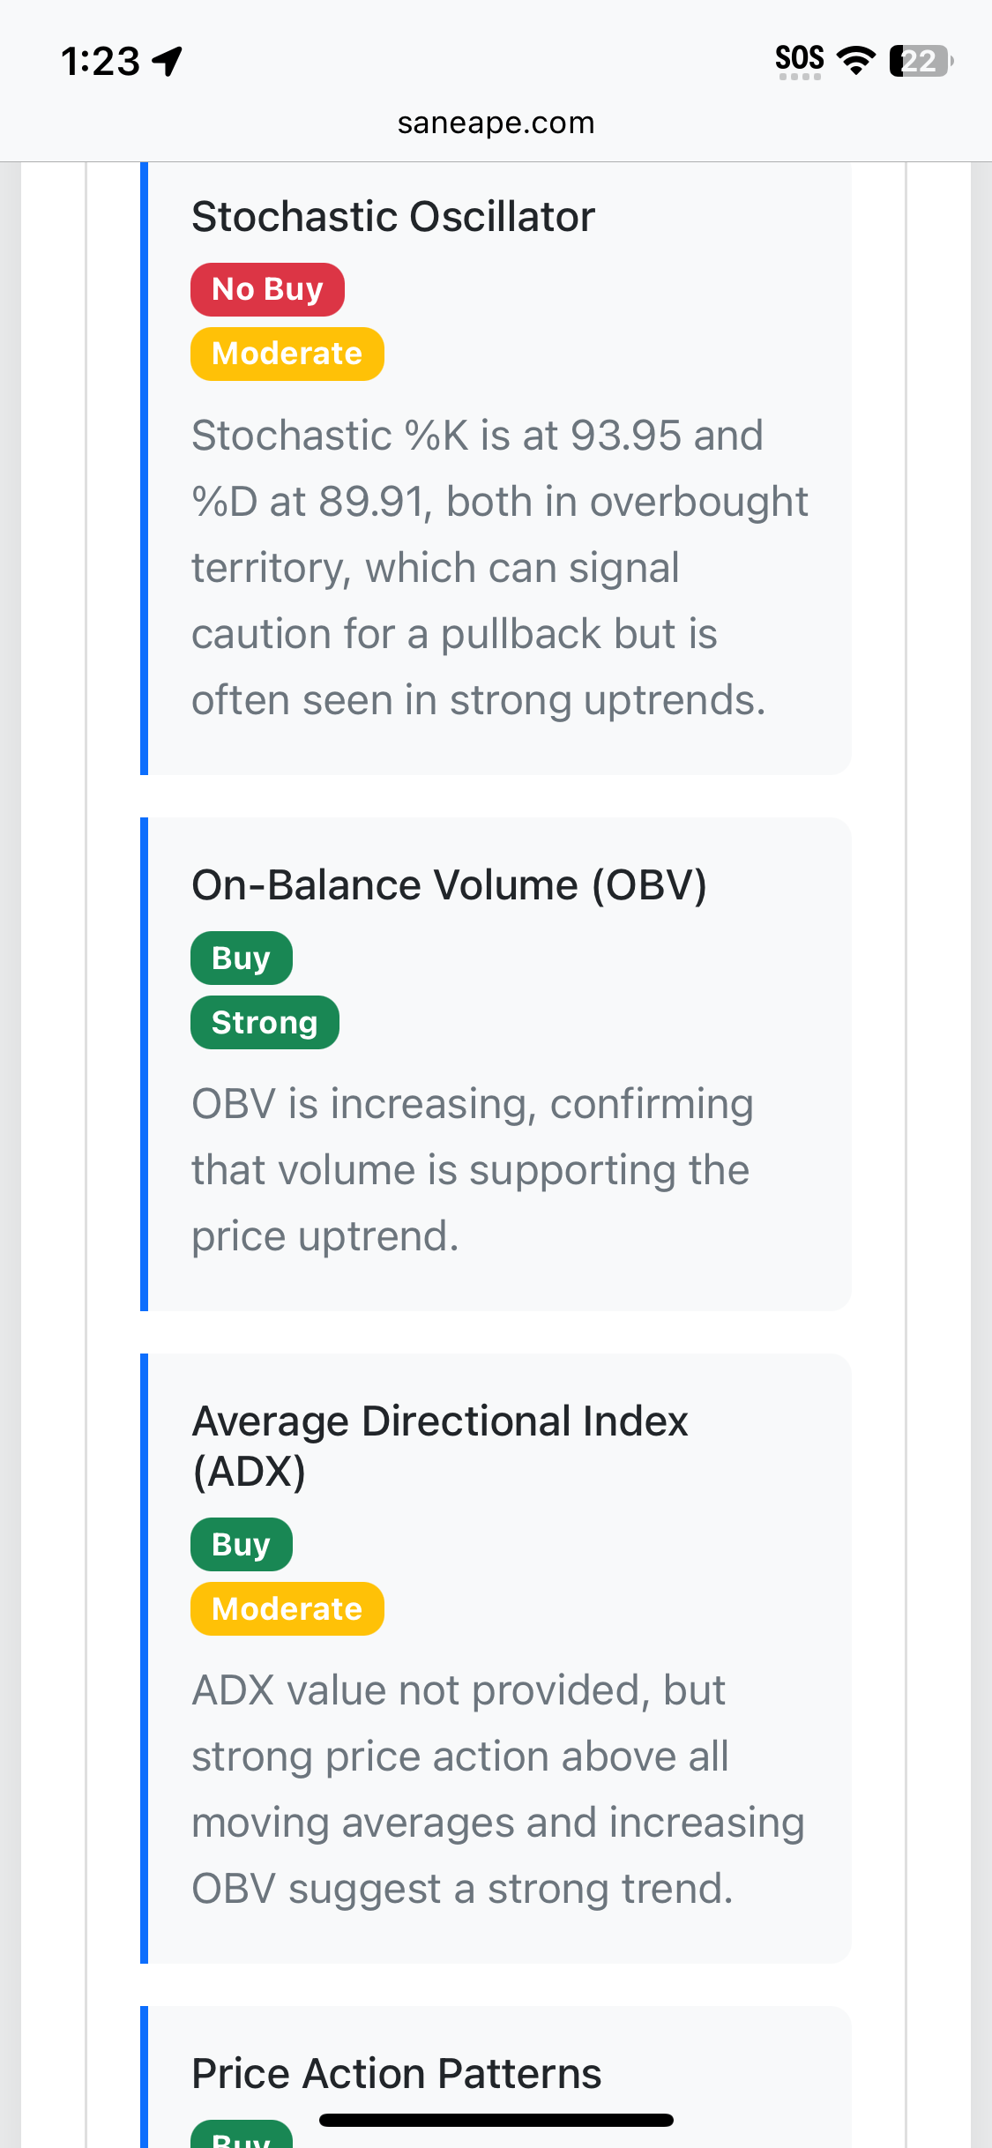992x2148 pixels.
Task: Tap the location arrow icon in status bar
Action: 167,62
